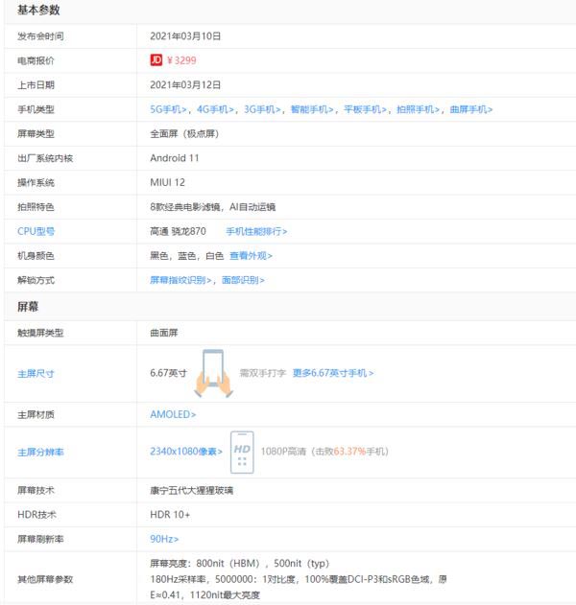Click the 1080P高清 description text
Image resolution: width=576 pixels, height=605 pixels.
coord(283,452)
